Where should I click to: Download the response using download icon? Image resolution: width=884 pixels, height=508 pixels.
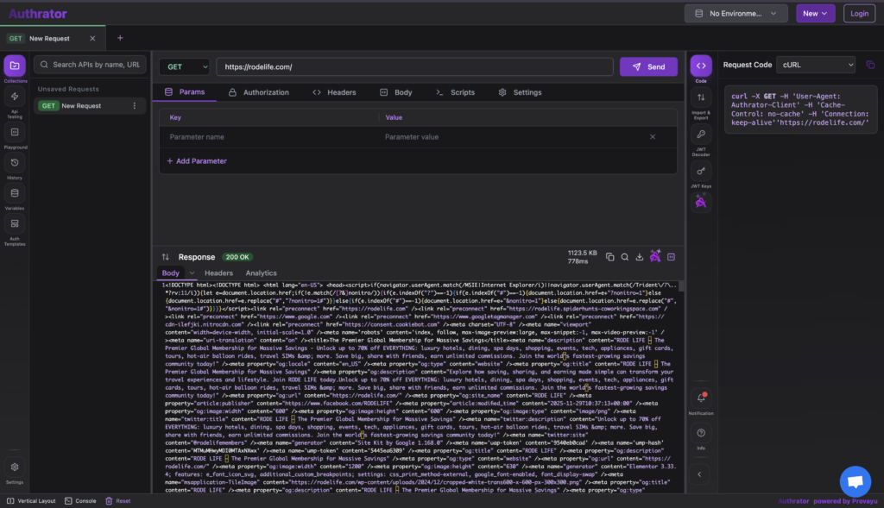640,257
